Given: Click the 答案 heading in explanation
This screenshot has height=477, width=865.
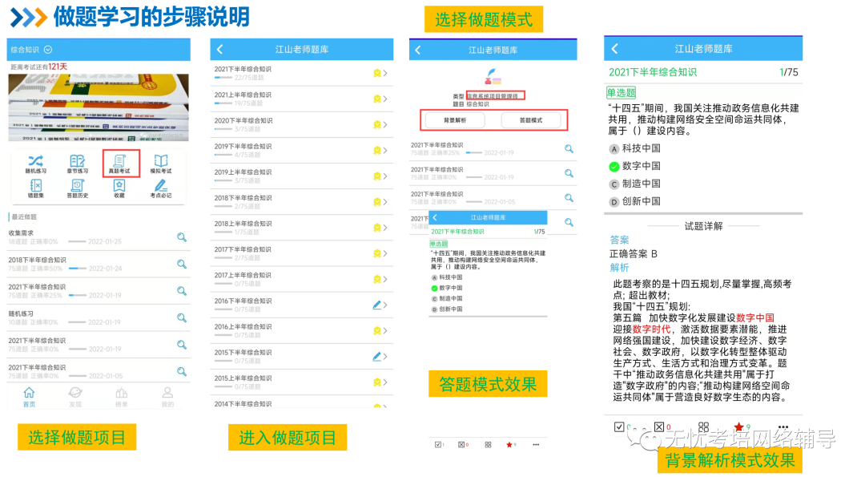Looking at the screenshot, I should pos(619,241).
